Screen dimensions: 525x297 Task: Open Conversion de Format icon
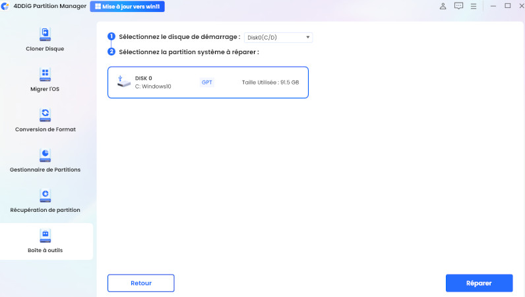pyautogui.click(x=45, y=115)
